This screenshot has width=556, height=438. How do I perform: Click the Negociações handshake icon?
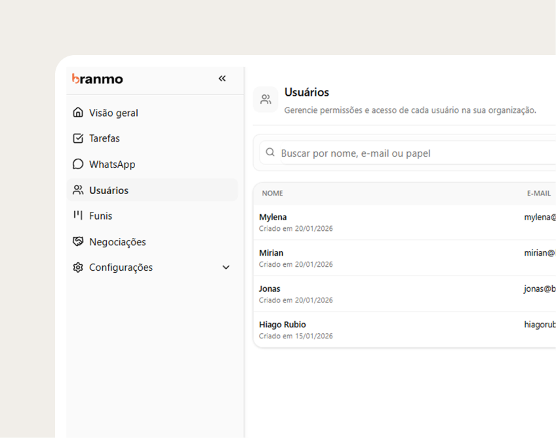tap(78, 242)
